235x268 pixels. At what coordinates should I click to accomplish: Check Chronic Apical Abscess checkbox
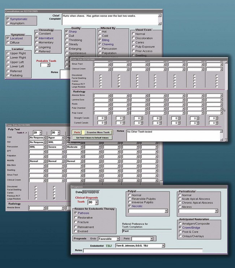[180, 202]
